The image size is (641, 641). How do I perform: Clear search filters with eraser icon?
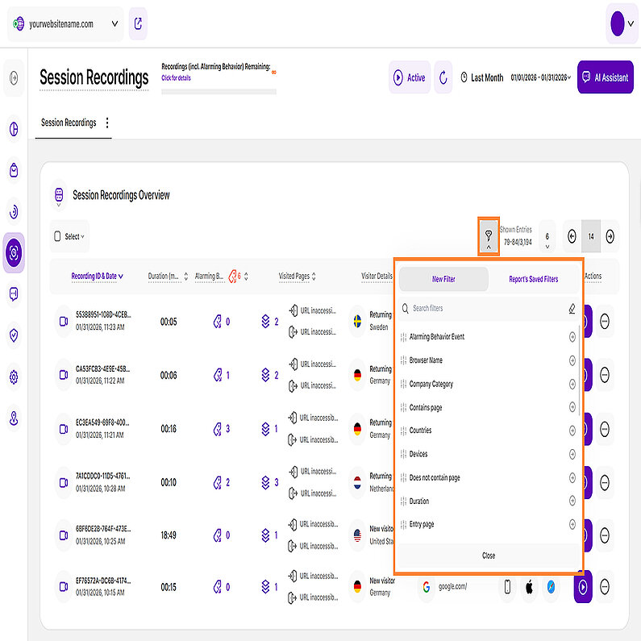[x=572, y=308]
